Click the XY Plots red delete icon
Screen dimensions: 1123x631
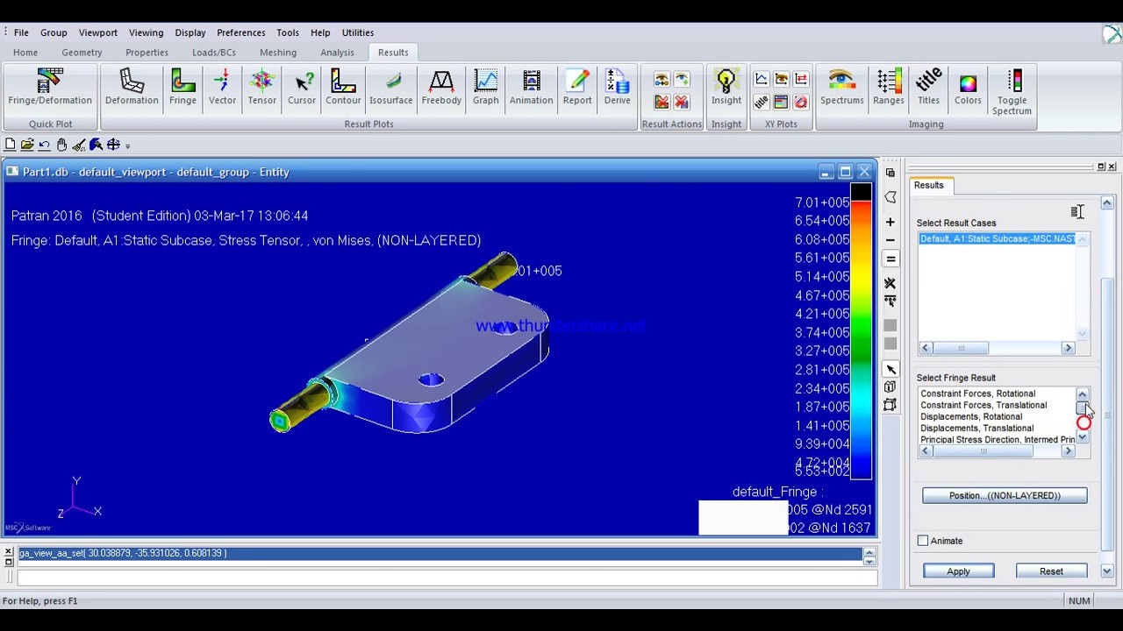tap(800, 103)
